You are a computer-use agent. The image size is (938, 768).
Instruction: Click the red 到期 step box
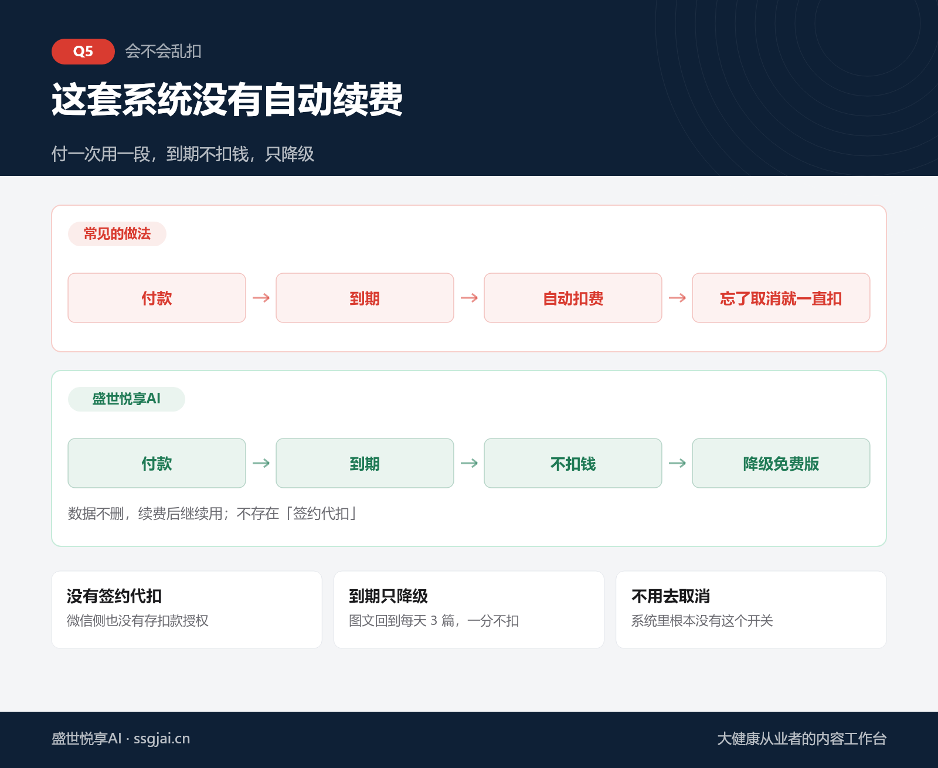click(365, 298)
